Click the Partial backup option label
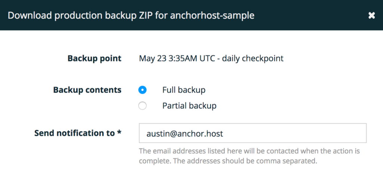 [189, 106]
